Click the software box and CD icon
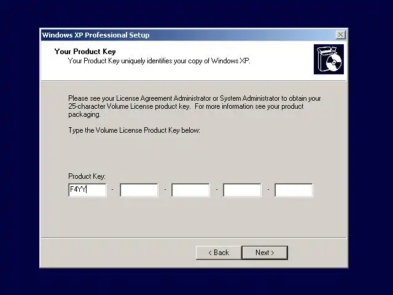 [x=329, y=59]
